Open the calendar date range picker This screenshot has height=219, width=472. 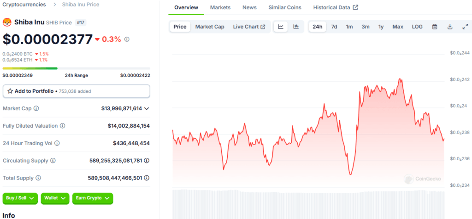[435, 27]
